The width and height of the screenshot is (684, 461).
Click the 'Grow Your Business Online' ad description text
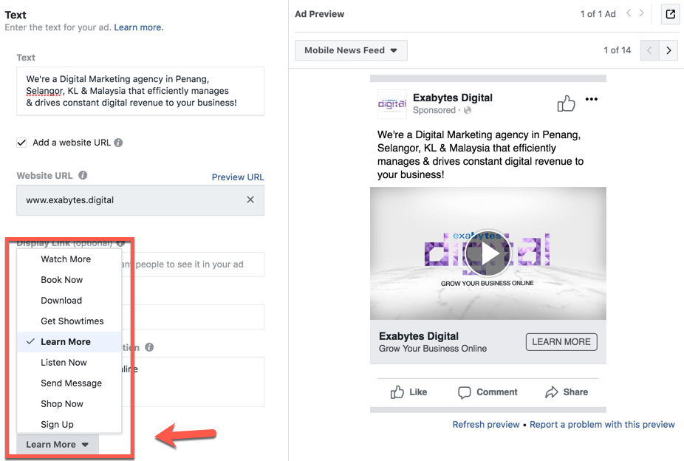(433, 349)
